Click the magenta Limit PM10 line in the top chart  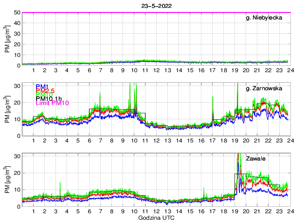pos(156,12)
